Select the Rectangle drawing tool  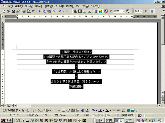pyautogui.click(x=63, y=110)
